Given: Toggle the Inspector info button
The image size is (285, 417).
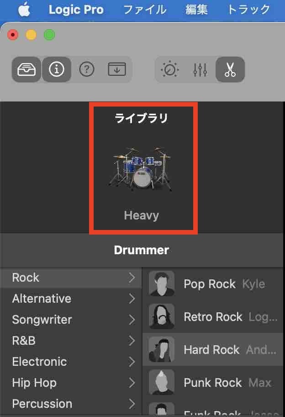Looking at the screenshot, I should point(57,69).
